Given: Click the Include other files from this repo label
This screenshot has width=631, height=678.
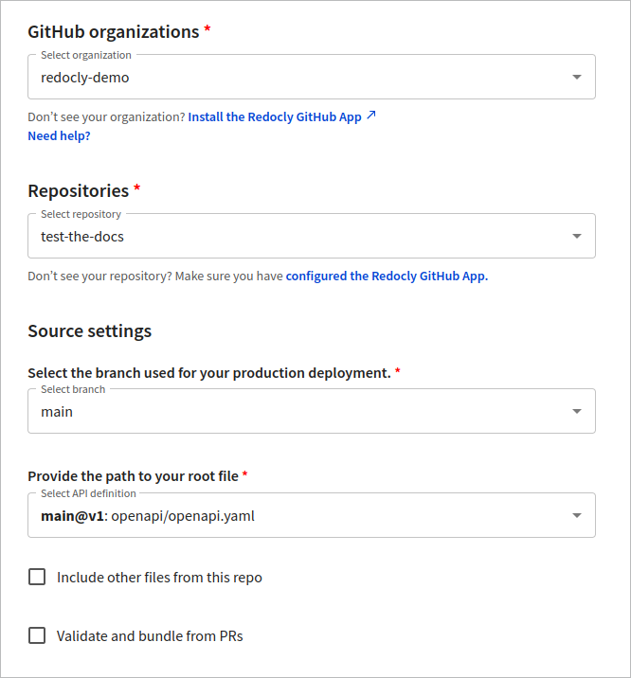Looking at the screenshot, I should point(159,578).
